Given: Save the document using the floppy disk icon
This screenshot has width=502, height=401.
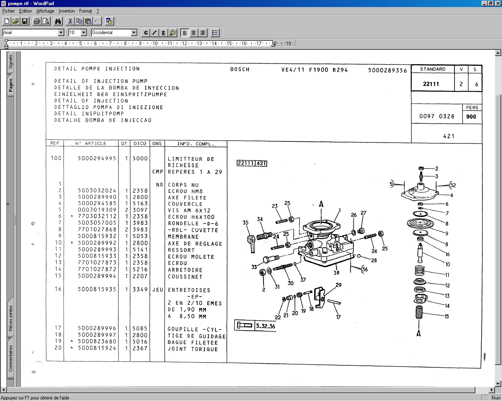Looking at the screenshot, I should (24, 21).
